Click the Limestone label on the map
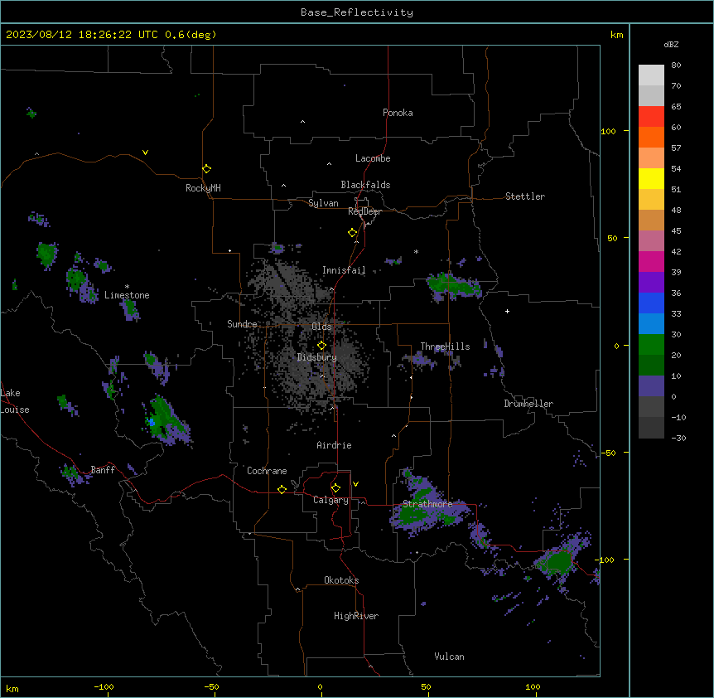The image size is (714, 698). 127,295
